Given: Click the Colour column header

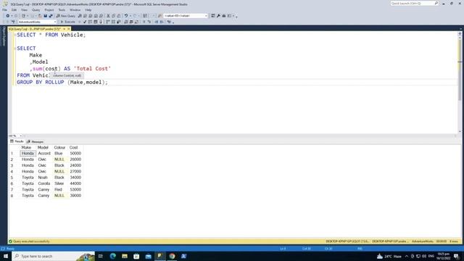Looking at the screenshot, I should [x=59, y=147].
